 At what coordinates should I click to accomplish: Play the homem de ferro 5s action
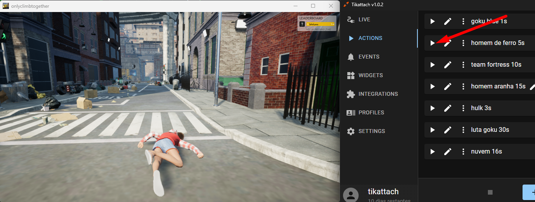432,43
